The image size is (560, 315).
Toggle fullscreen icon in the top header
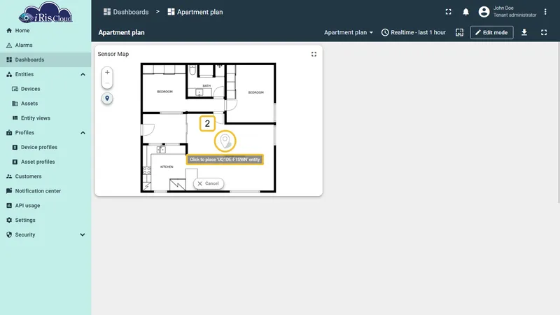[x=448, y=12]
